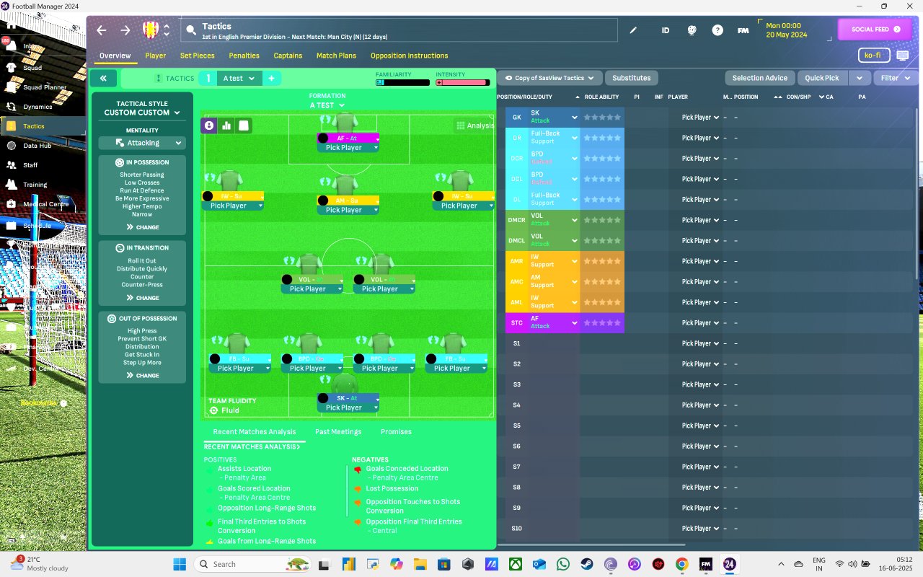This screenshot has height=577, width=923.
Task: Click Change under In Transition
Action: tap(142, 298)
